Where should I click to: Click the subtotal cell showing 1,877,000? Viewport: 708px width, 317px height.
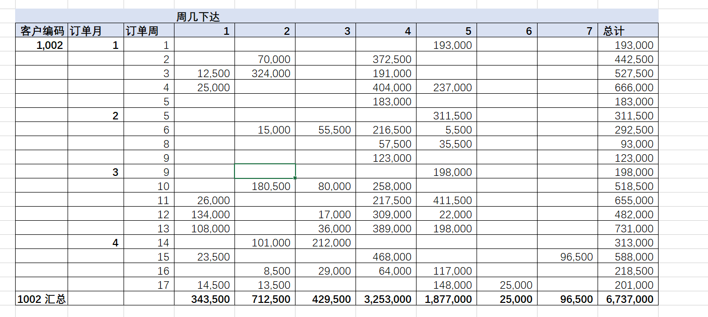tap(448, 299)
